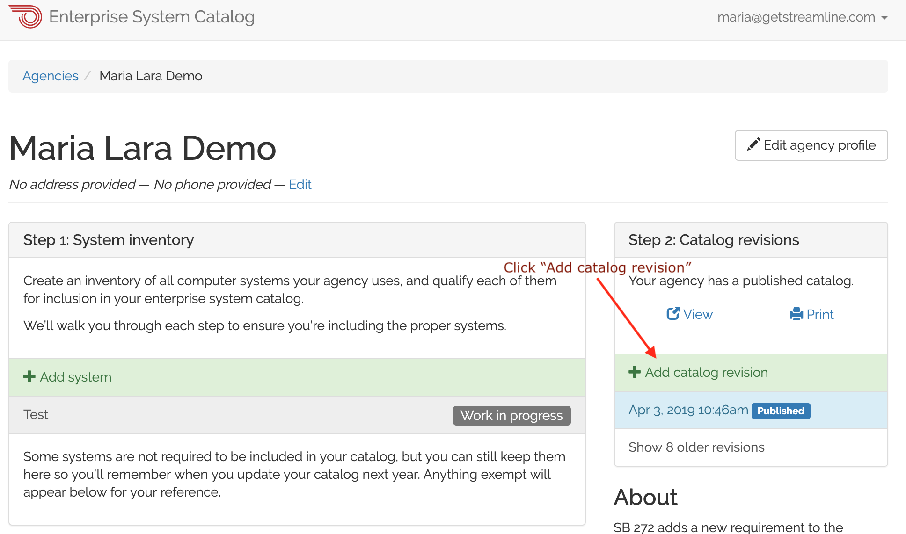Click the external-link View icon

[x=673, y=313]
